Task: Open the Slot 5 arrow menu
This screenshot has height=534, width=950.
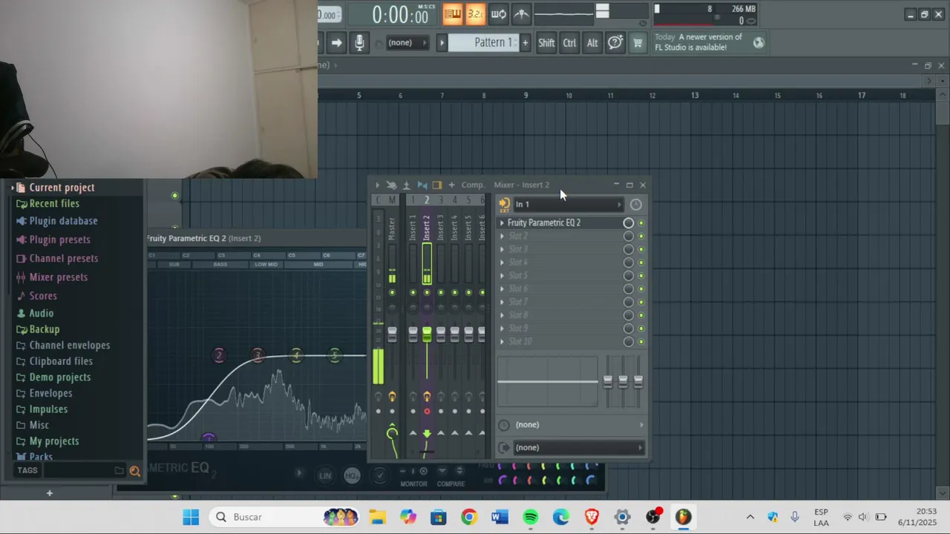Action: (502, 275)
